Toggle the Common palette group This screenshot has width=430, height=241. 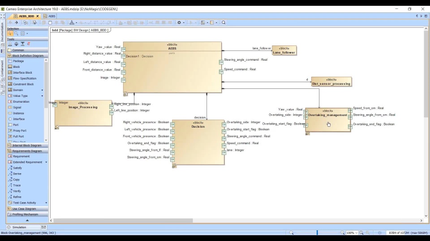pyautogui.click(x=27, y=50)
